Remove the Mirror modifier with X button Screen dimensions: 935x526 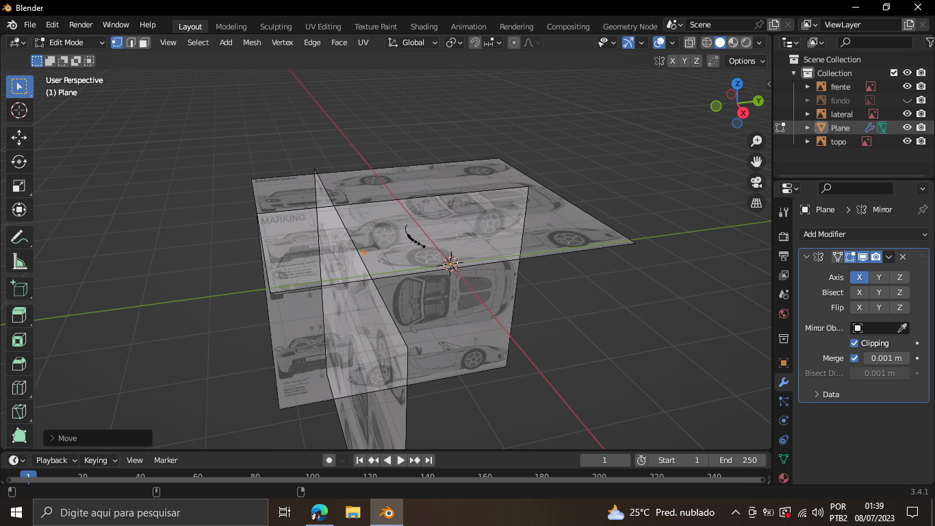903,257
